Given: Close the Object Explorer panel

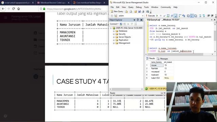Looking at the screenshot, I should coord(141,20).
